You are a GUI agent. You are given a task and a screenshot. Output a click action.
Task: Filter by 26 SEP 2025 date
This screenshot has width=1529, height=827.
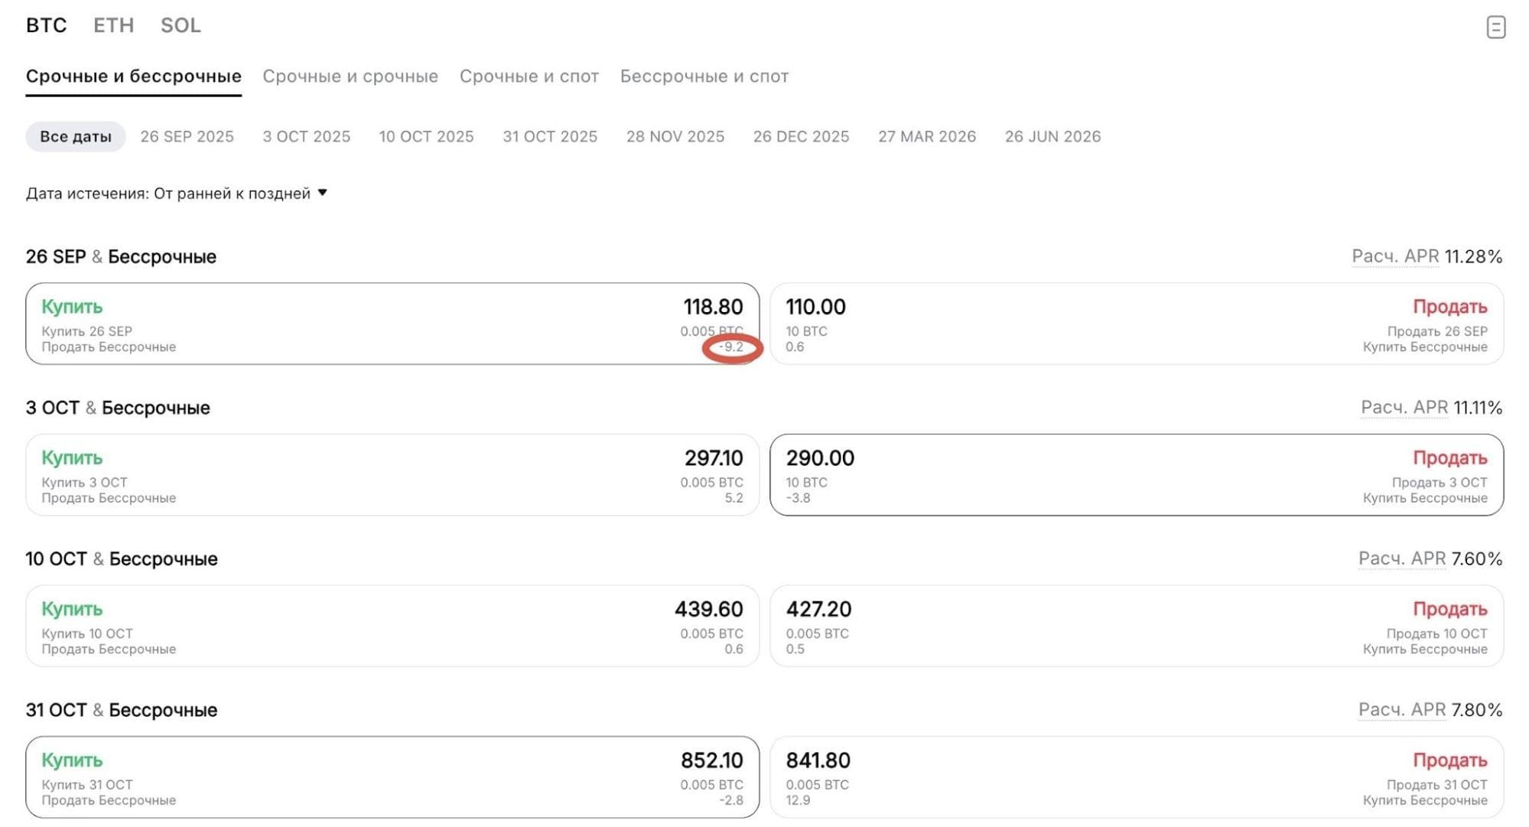(x=187, y=137)
